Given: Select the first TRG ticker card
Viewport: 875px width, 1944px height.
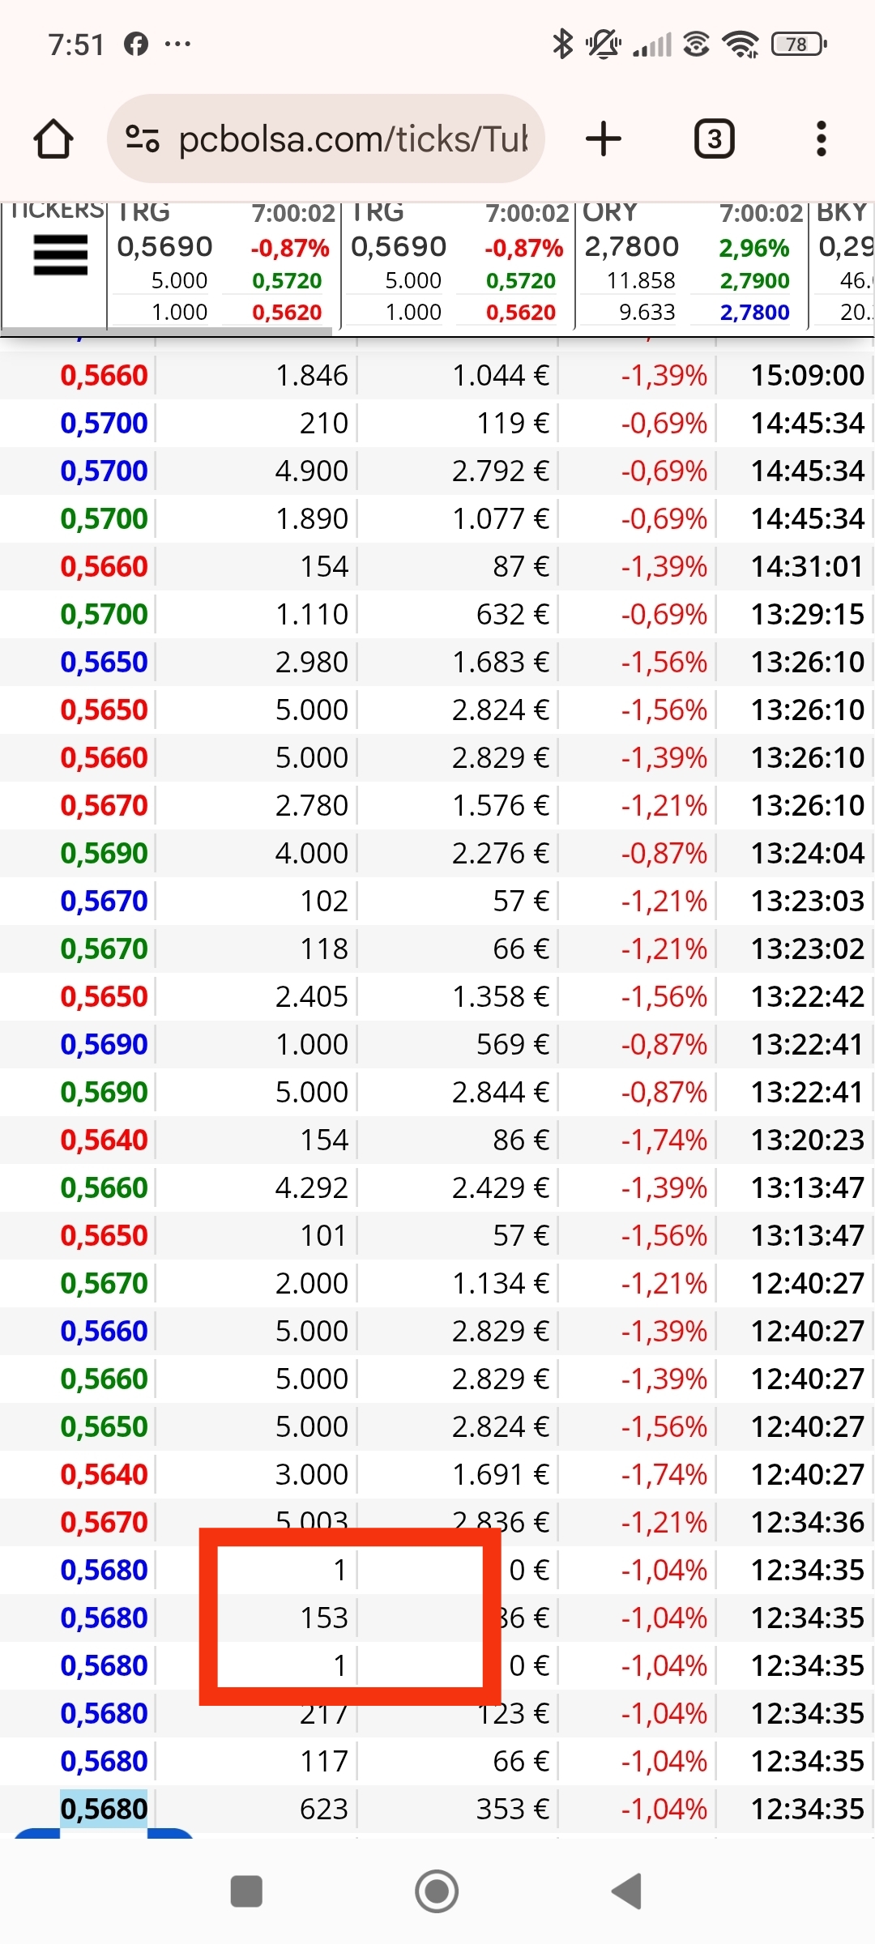Looking at the screenshot, I should click(x=224, y=264).
